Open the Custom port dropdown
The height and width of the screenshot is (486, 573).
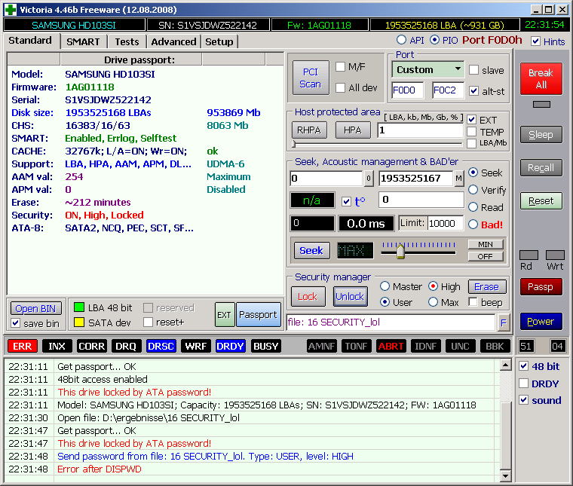[x=428, y=69]
